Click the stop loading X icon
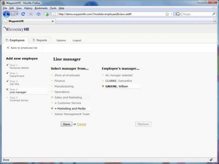This screenshot has width=219, height=164. coord(31,14)
